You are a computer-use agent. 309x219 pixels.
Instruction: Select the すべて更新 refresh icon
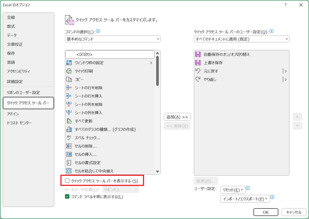pyautogui.click(x=69, y=121)
